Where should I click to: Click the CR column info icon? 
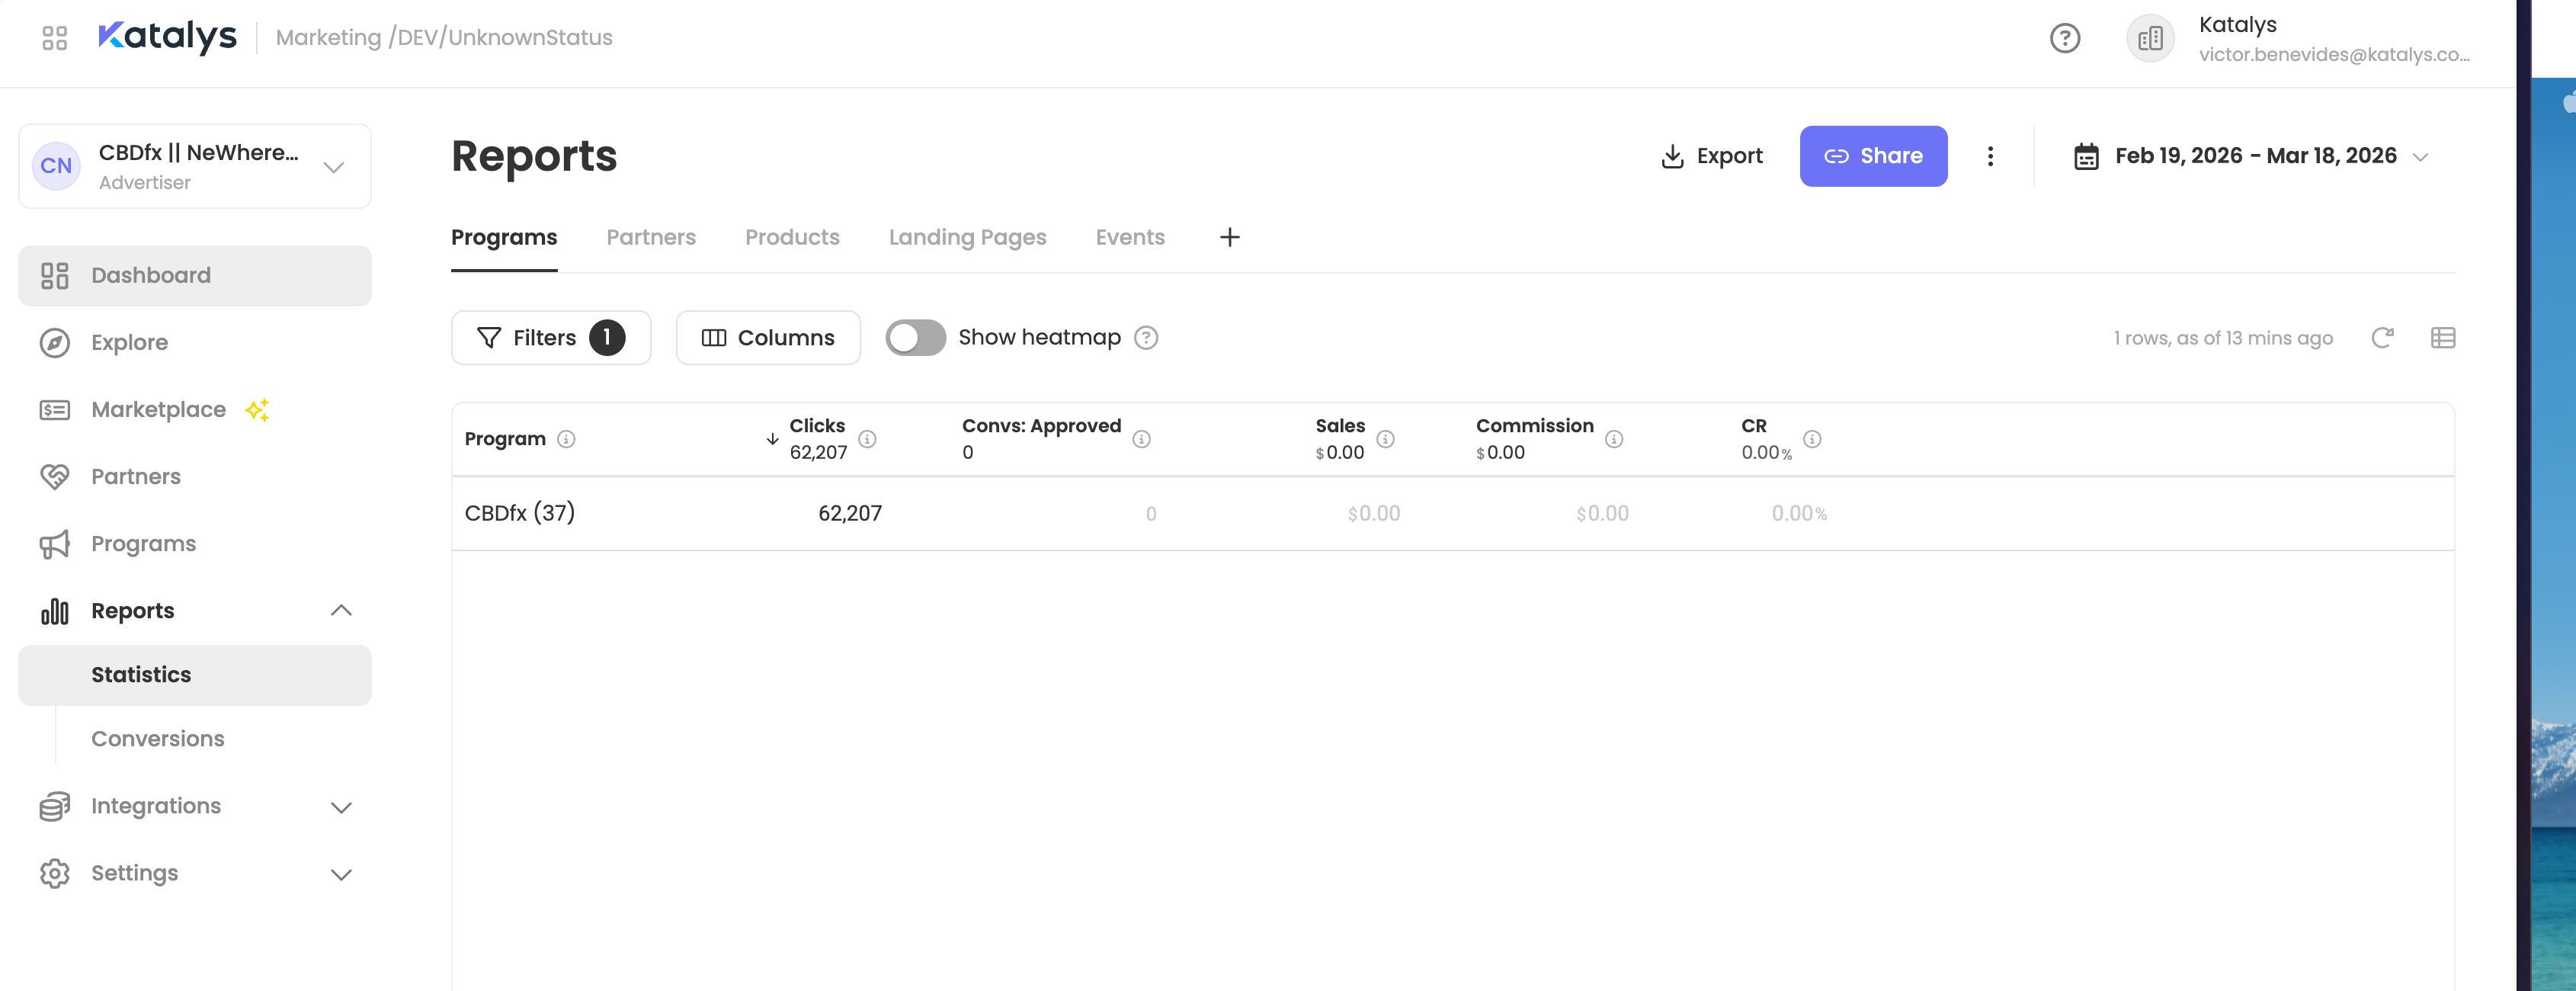[x=1812, y=439]
